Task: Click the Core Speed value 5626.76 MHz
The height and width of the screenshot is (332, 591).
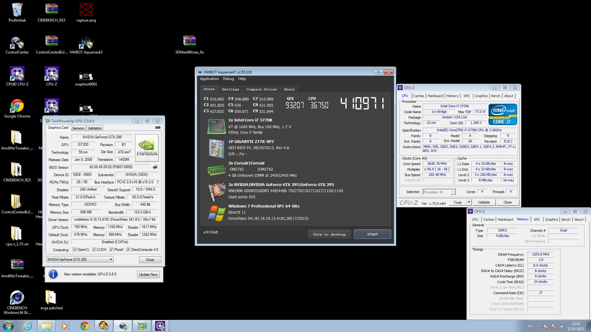Action: click(437, 164)
